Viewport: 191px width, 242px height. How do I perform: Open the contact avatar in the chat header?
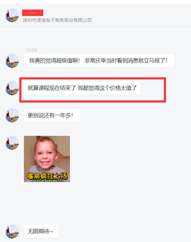click(12, 15)
